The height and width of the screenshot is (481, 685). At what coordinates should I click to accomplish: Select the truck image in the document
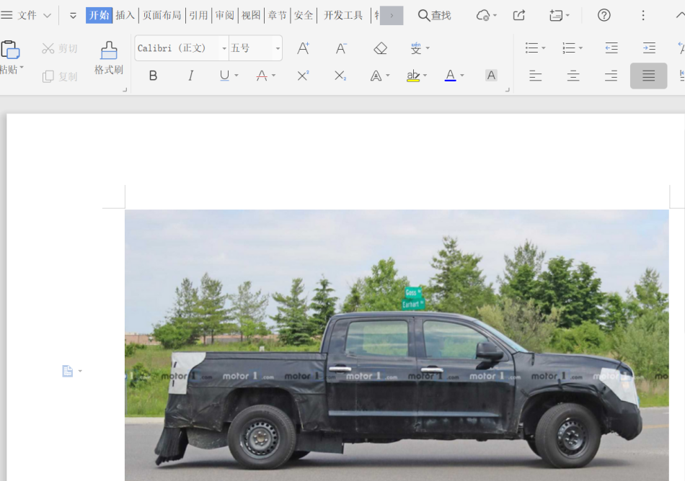point(397,346)
